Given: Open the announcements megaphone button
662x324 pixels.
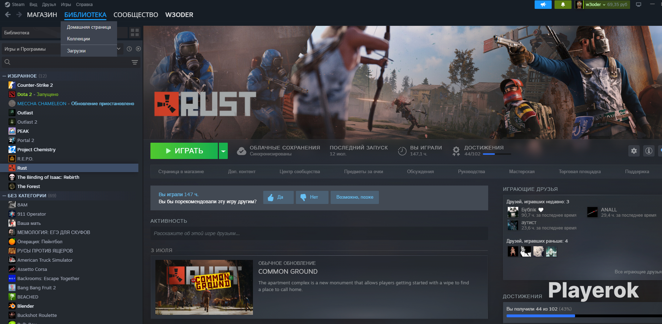Looking at the screenshot, I should pyautogui.click(x=543, y=5).
